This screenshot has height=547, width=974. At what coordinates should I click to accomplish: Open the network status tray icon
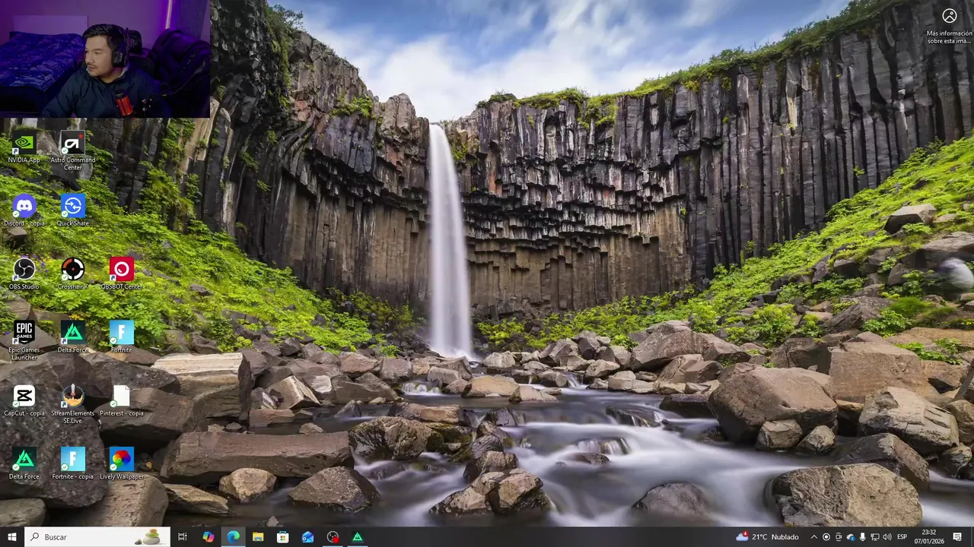pyautogui.click(x=874, y=537)
